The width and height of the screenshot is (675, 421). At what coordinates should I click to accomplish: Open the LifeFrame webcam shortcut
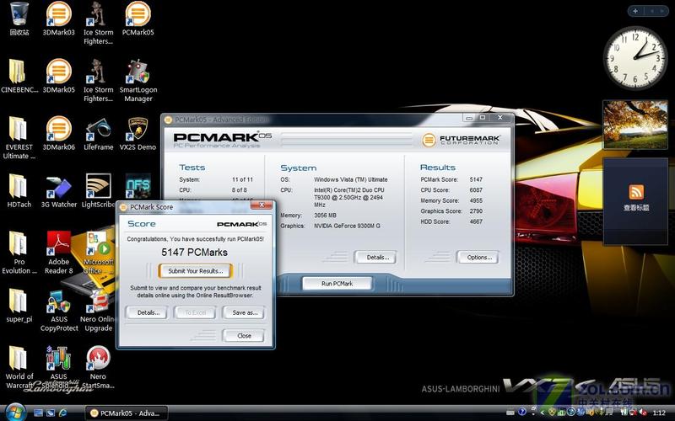pos(98,133)
